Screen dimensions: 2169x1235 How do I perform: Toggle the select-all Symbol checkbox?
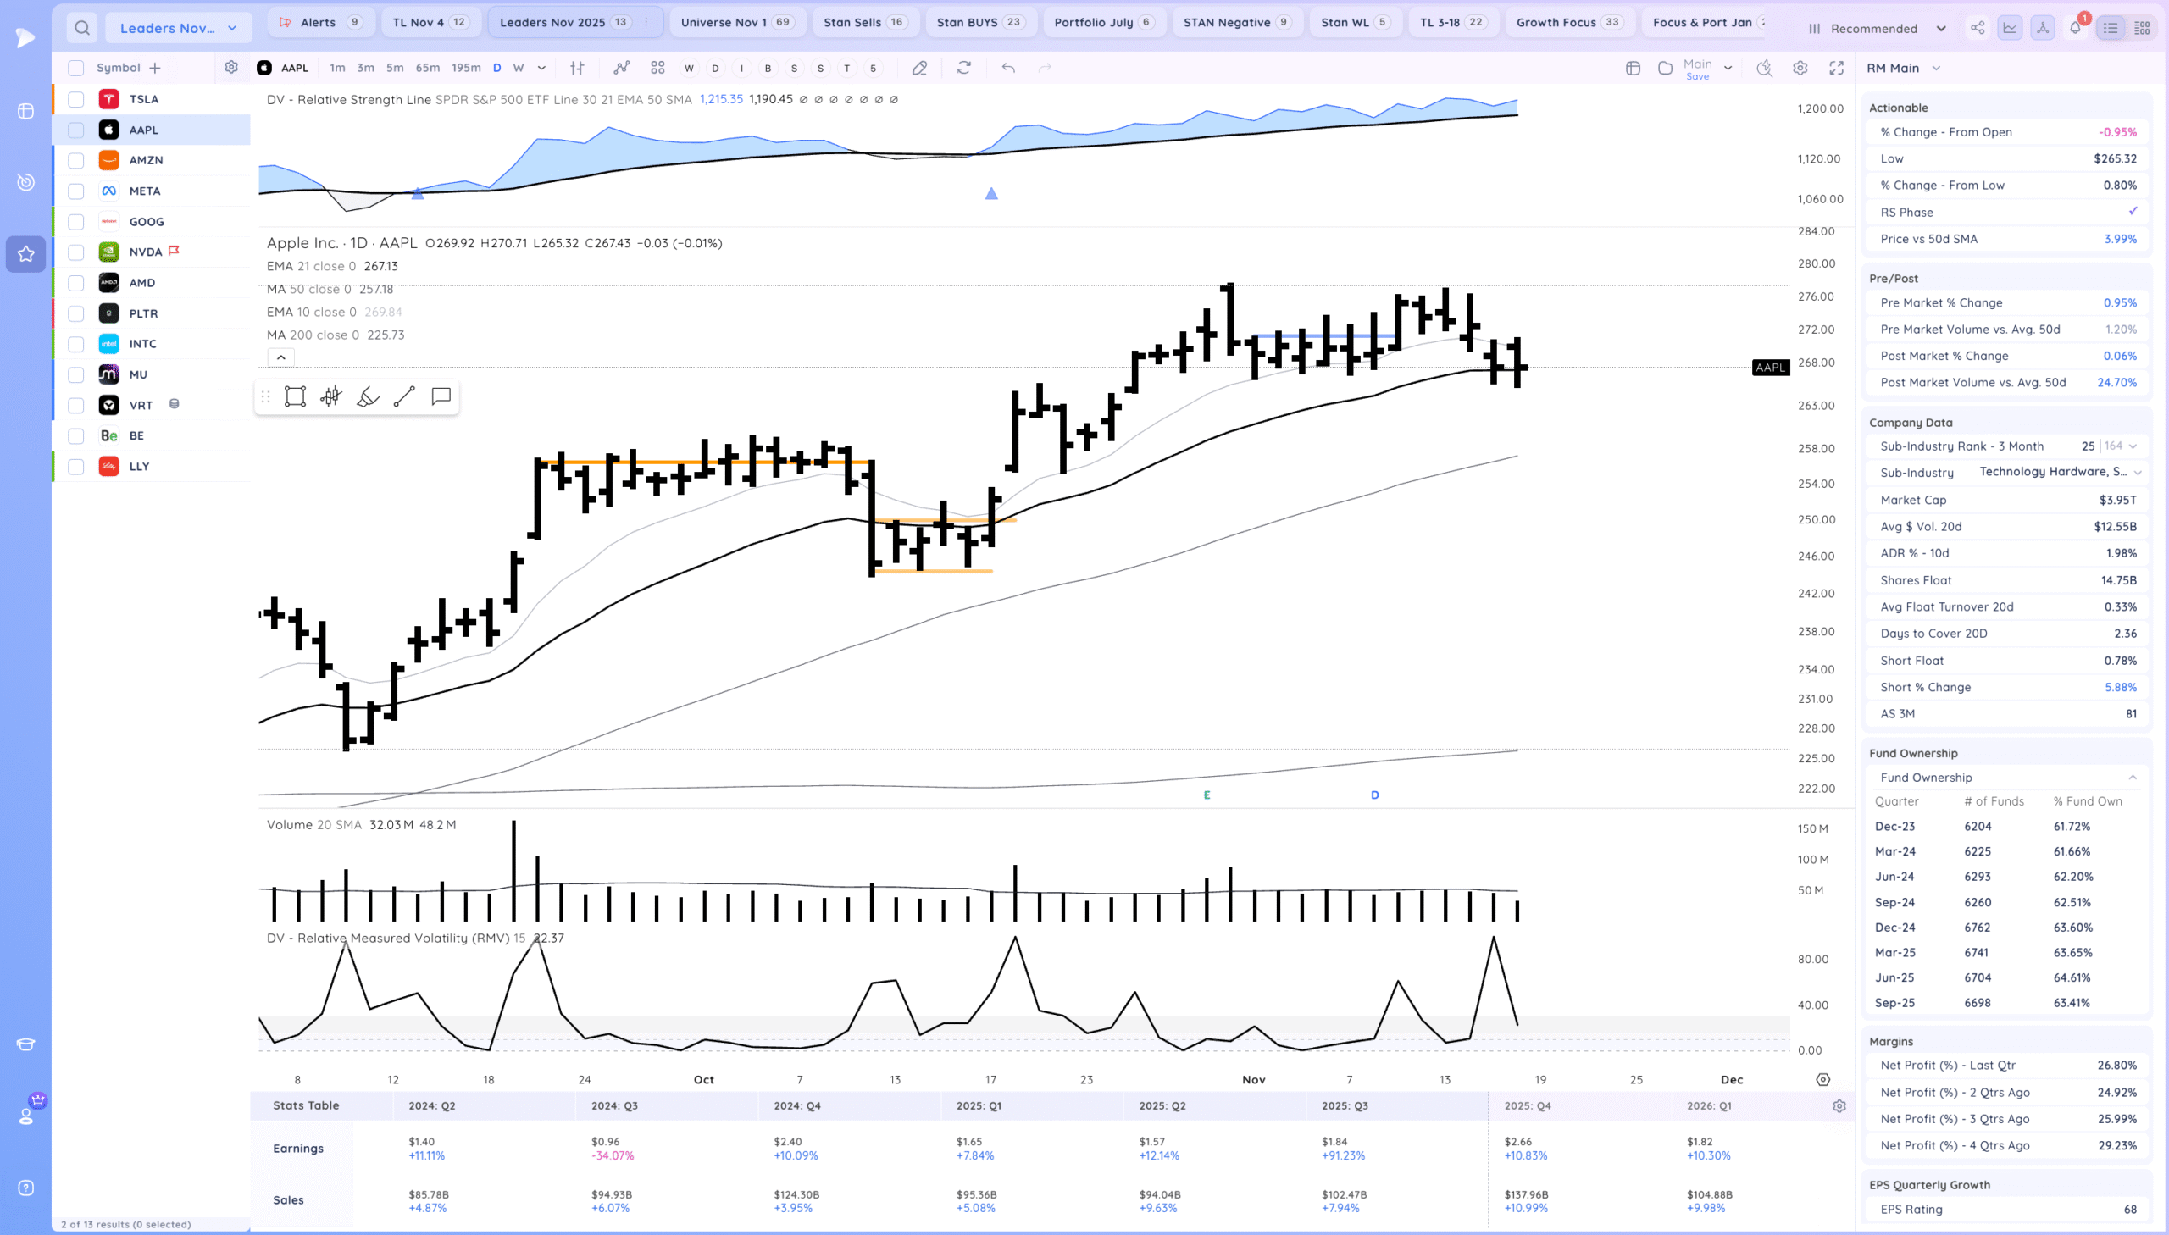(x=76, y=68)
